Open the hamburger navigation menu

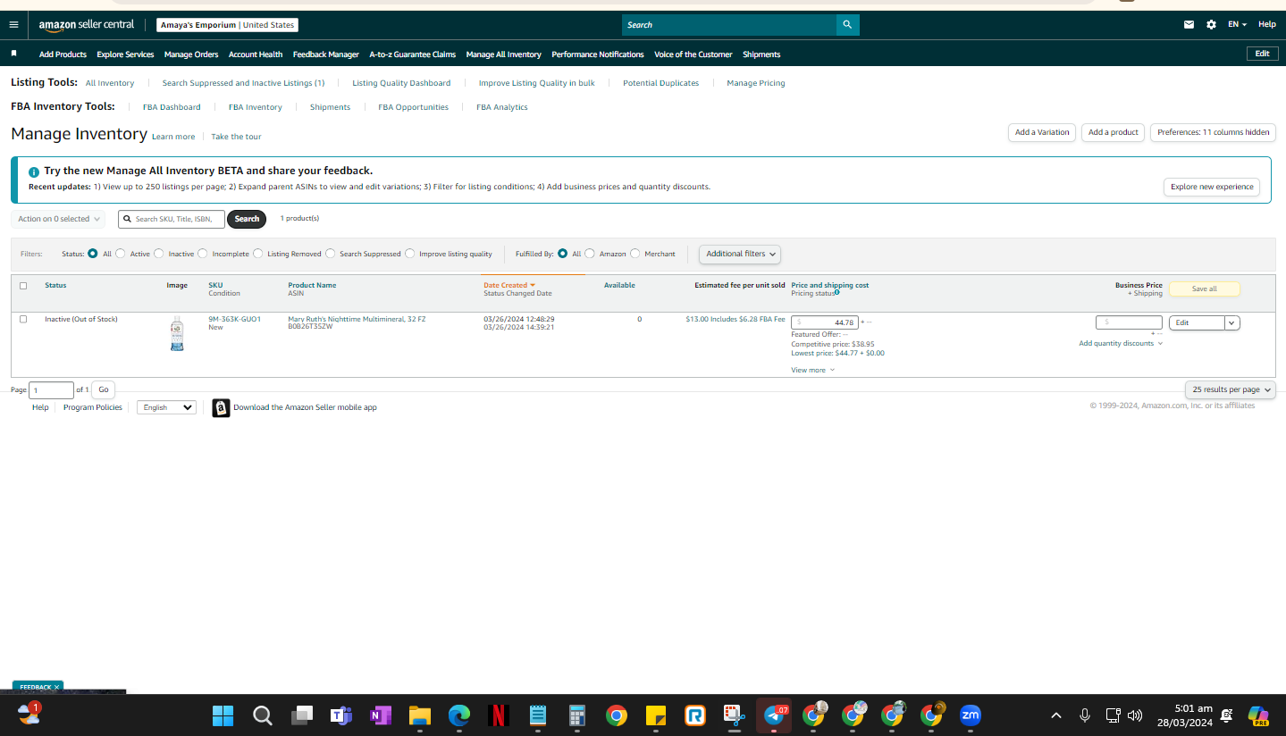(x=13, y=25)
